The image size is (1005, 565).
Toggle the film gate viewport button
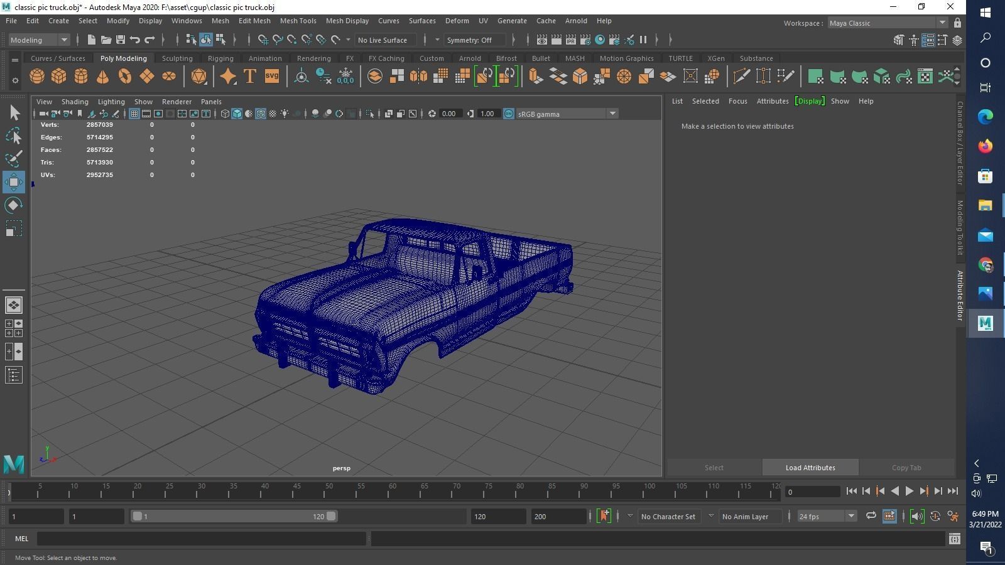click(x=146, y=114)
